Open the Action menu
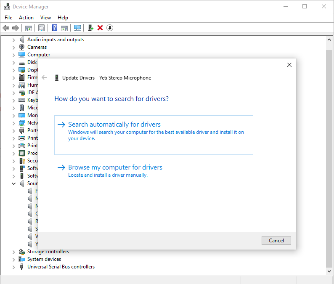Viewport: 334px width, 284px height. (26, 18)
